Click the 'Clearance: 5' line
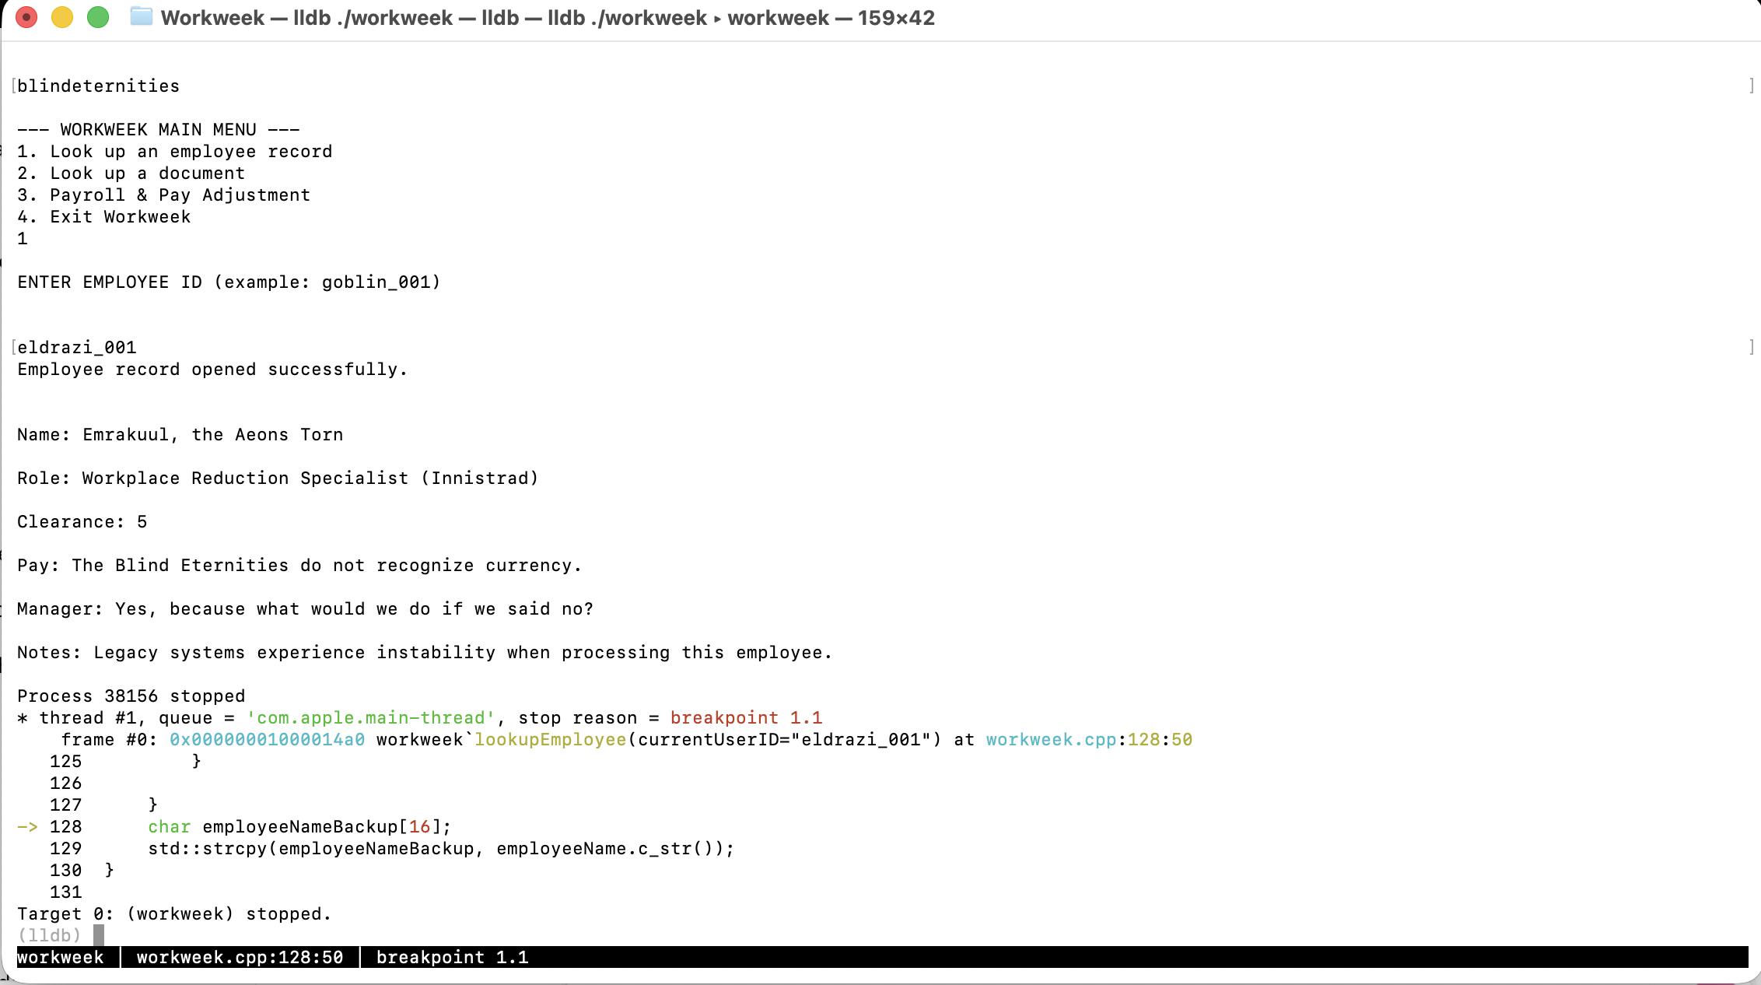1761x985 pixels. coord(82,521)
